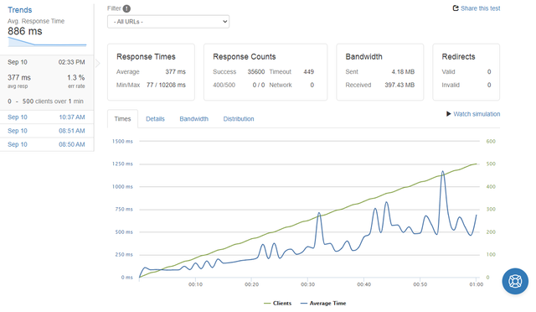Toggle the Clients series in the chart legend
Viewport: 536px width, 312px height.
click(278, 303)
